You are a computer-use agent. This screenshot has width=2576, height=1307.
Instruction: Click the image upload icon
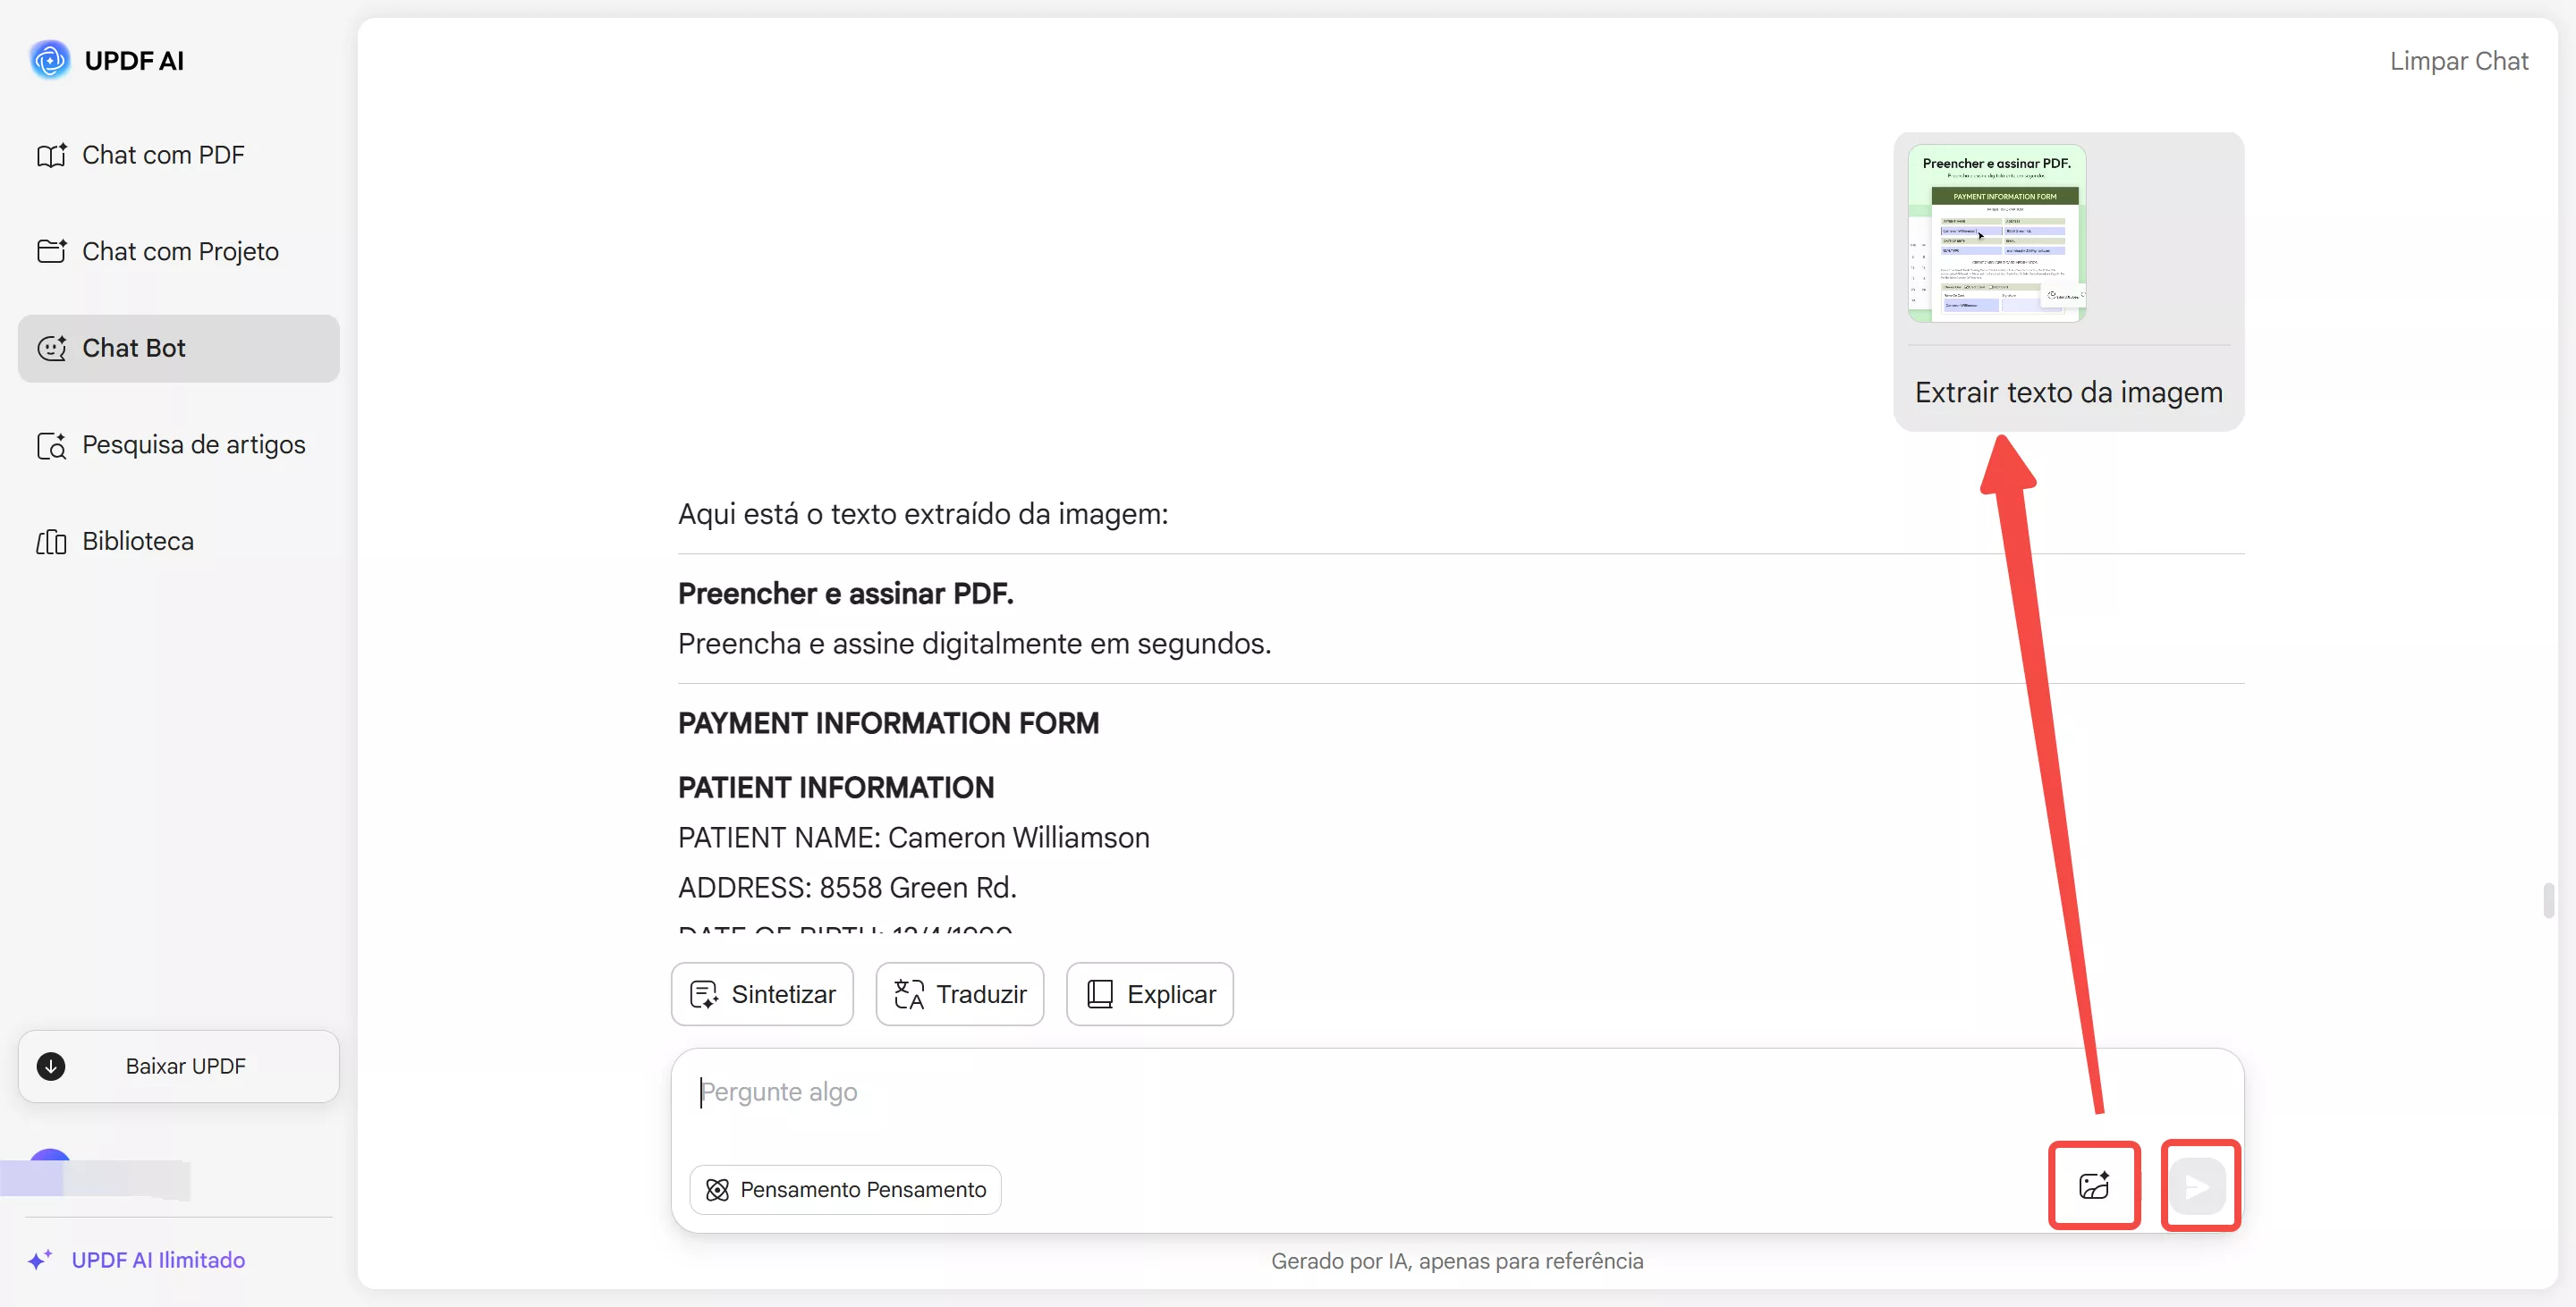click(2094, 1186)
